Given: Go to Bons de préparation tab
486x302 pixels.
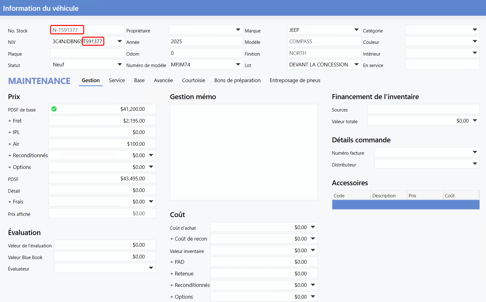Looking at the screenshot, I should pyautogui.click(x=237, y=80).
